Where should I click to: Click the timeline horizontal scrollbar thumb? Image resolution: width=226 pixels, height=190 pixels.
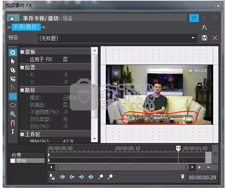122,167
